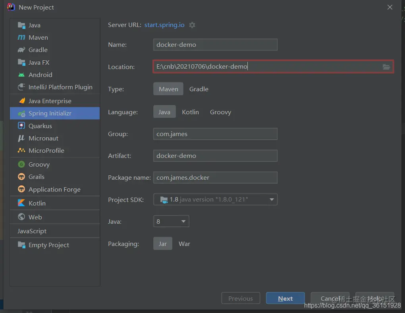Close the New Project dialog

[x=390, y=7]
